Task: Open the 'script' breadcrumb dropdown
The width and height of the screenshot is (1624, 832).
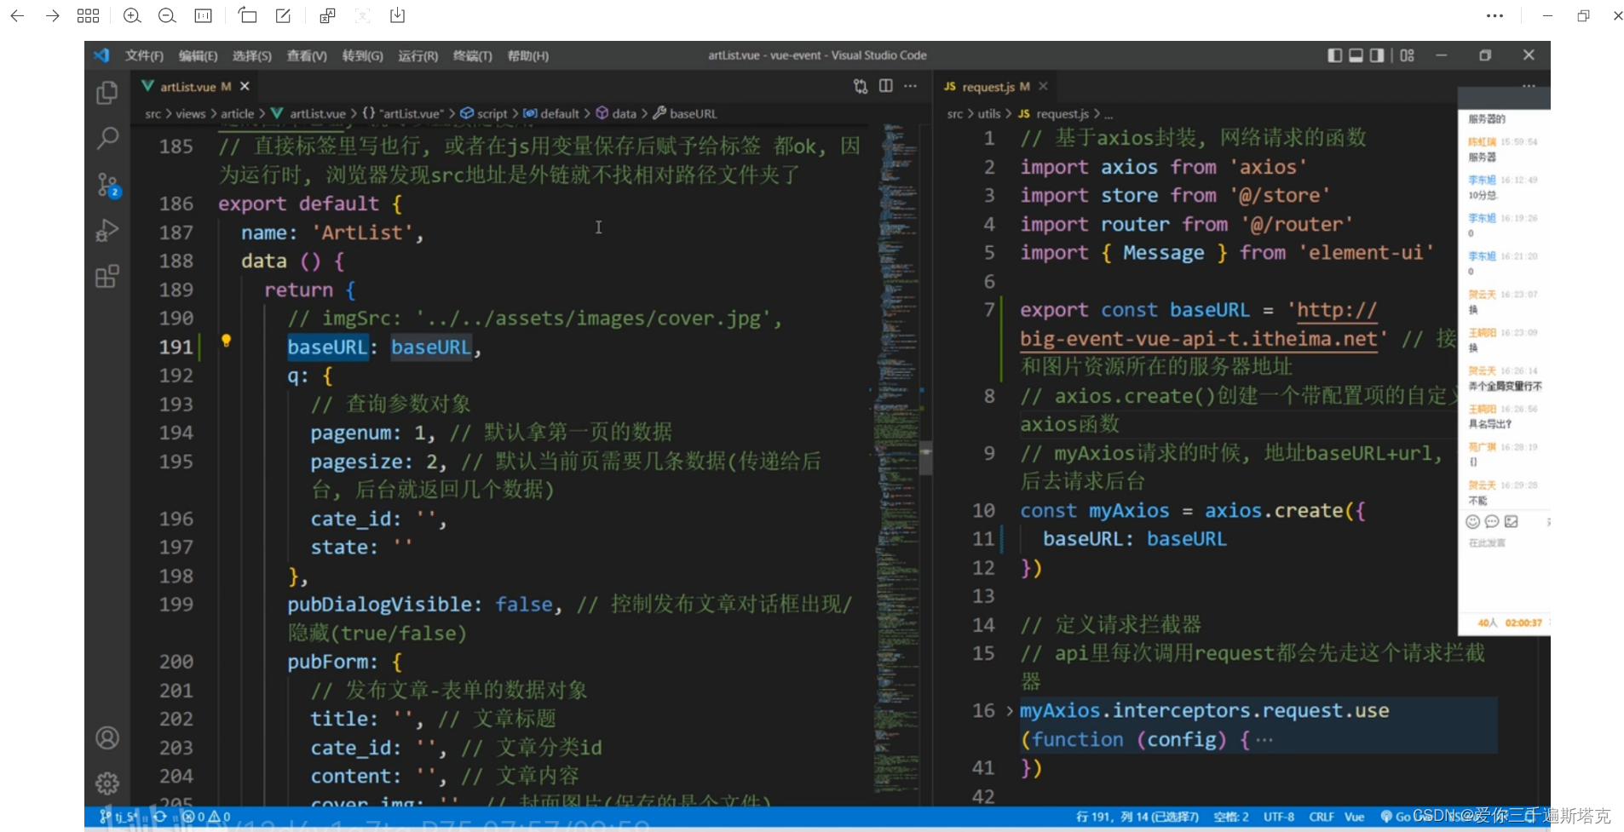Action: [x=484, y=113]
